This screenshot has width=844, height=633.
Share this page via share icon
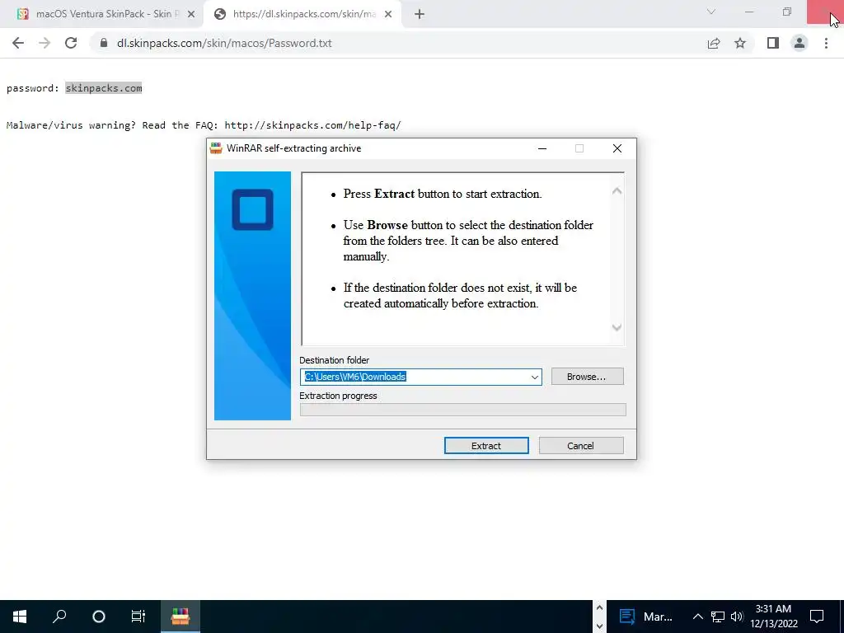pyautogui.click(x=714, y=43)
